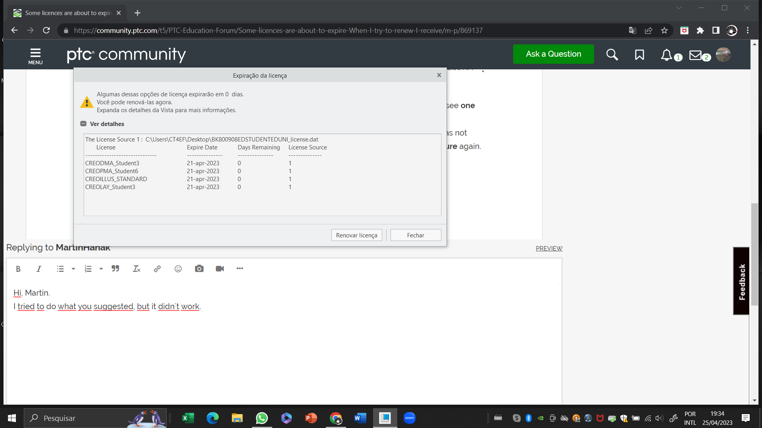
Task: Open the search icon in the community header
Action: click(612, 55)
